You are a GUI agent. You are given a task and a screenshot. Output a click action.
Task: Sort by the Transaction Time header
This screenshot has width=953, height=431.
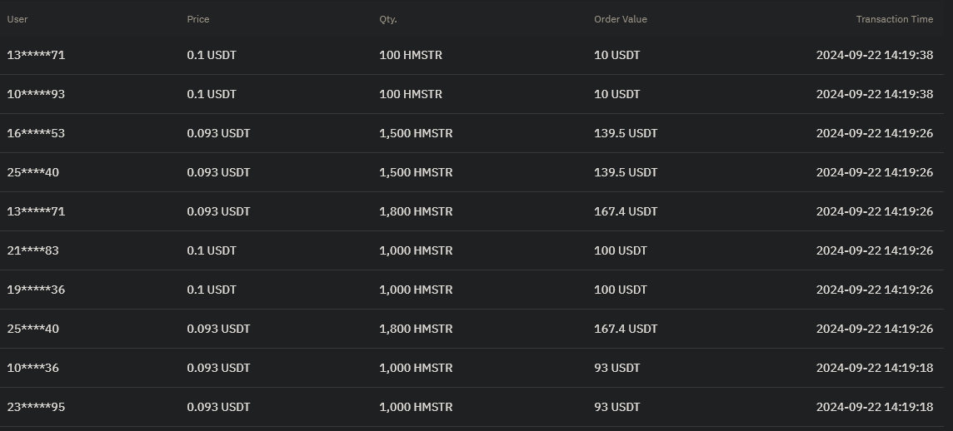[894, 19]
